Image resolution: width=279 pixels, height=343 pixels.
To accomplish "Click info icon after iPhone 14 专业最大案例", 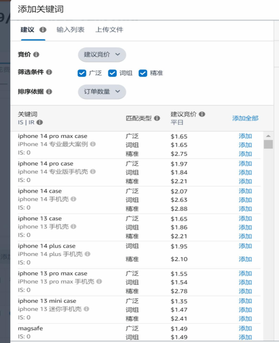I will click(x=93, y=144).
